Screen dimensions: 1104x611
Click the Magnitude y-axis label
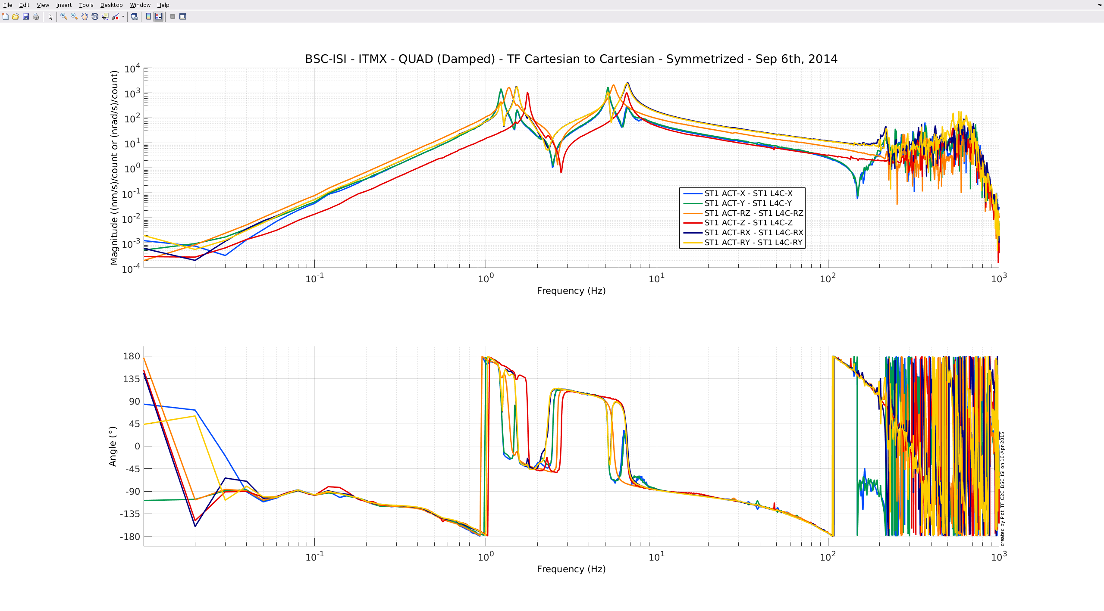click(x=114, y=168)
